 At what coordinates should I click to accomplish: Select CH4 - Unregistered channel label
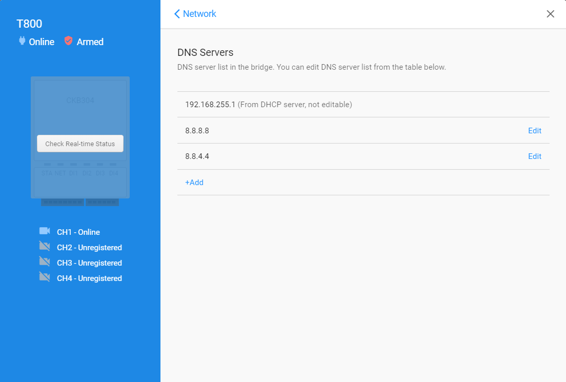click(89, 278)
